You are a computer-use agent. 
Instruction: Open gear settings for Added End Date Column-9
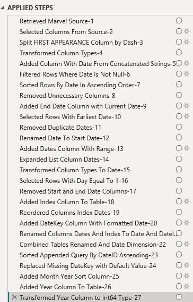187,106
